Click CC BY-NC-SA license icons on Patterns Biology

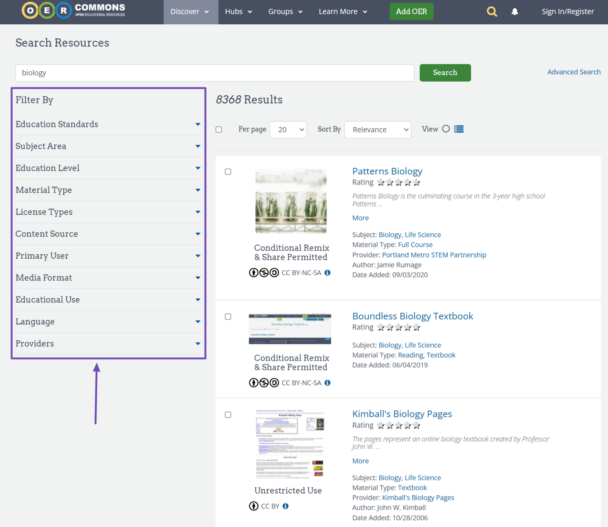264,273
